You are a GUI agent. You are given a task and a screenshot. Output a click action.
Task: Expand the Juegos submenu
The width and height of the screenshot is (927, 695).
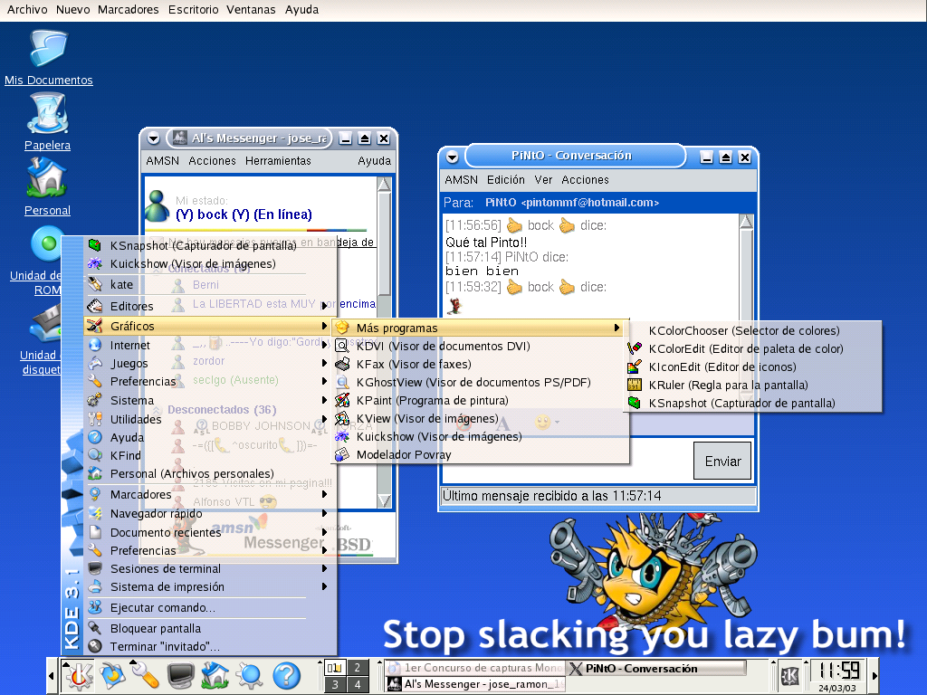pyautogui.click(x=211, y=363)
